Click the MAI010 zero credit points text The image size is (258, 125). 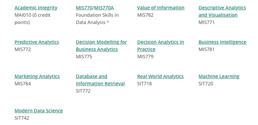tap(33, 19)
